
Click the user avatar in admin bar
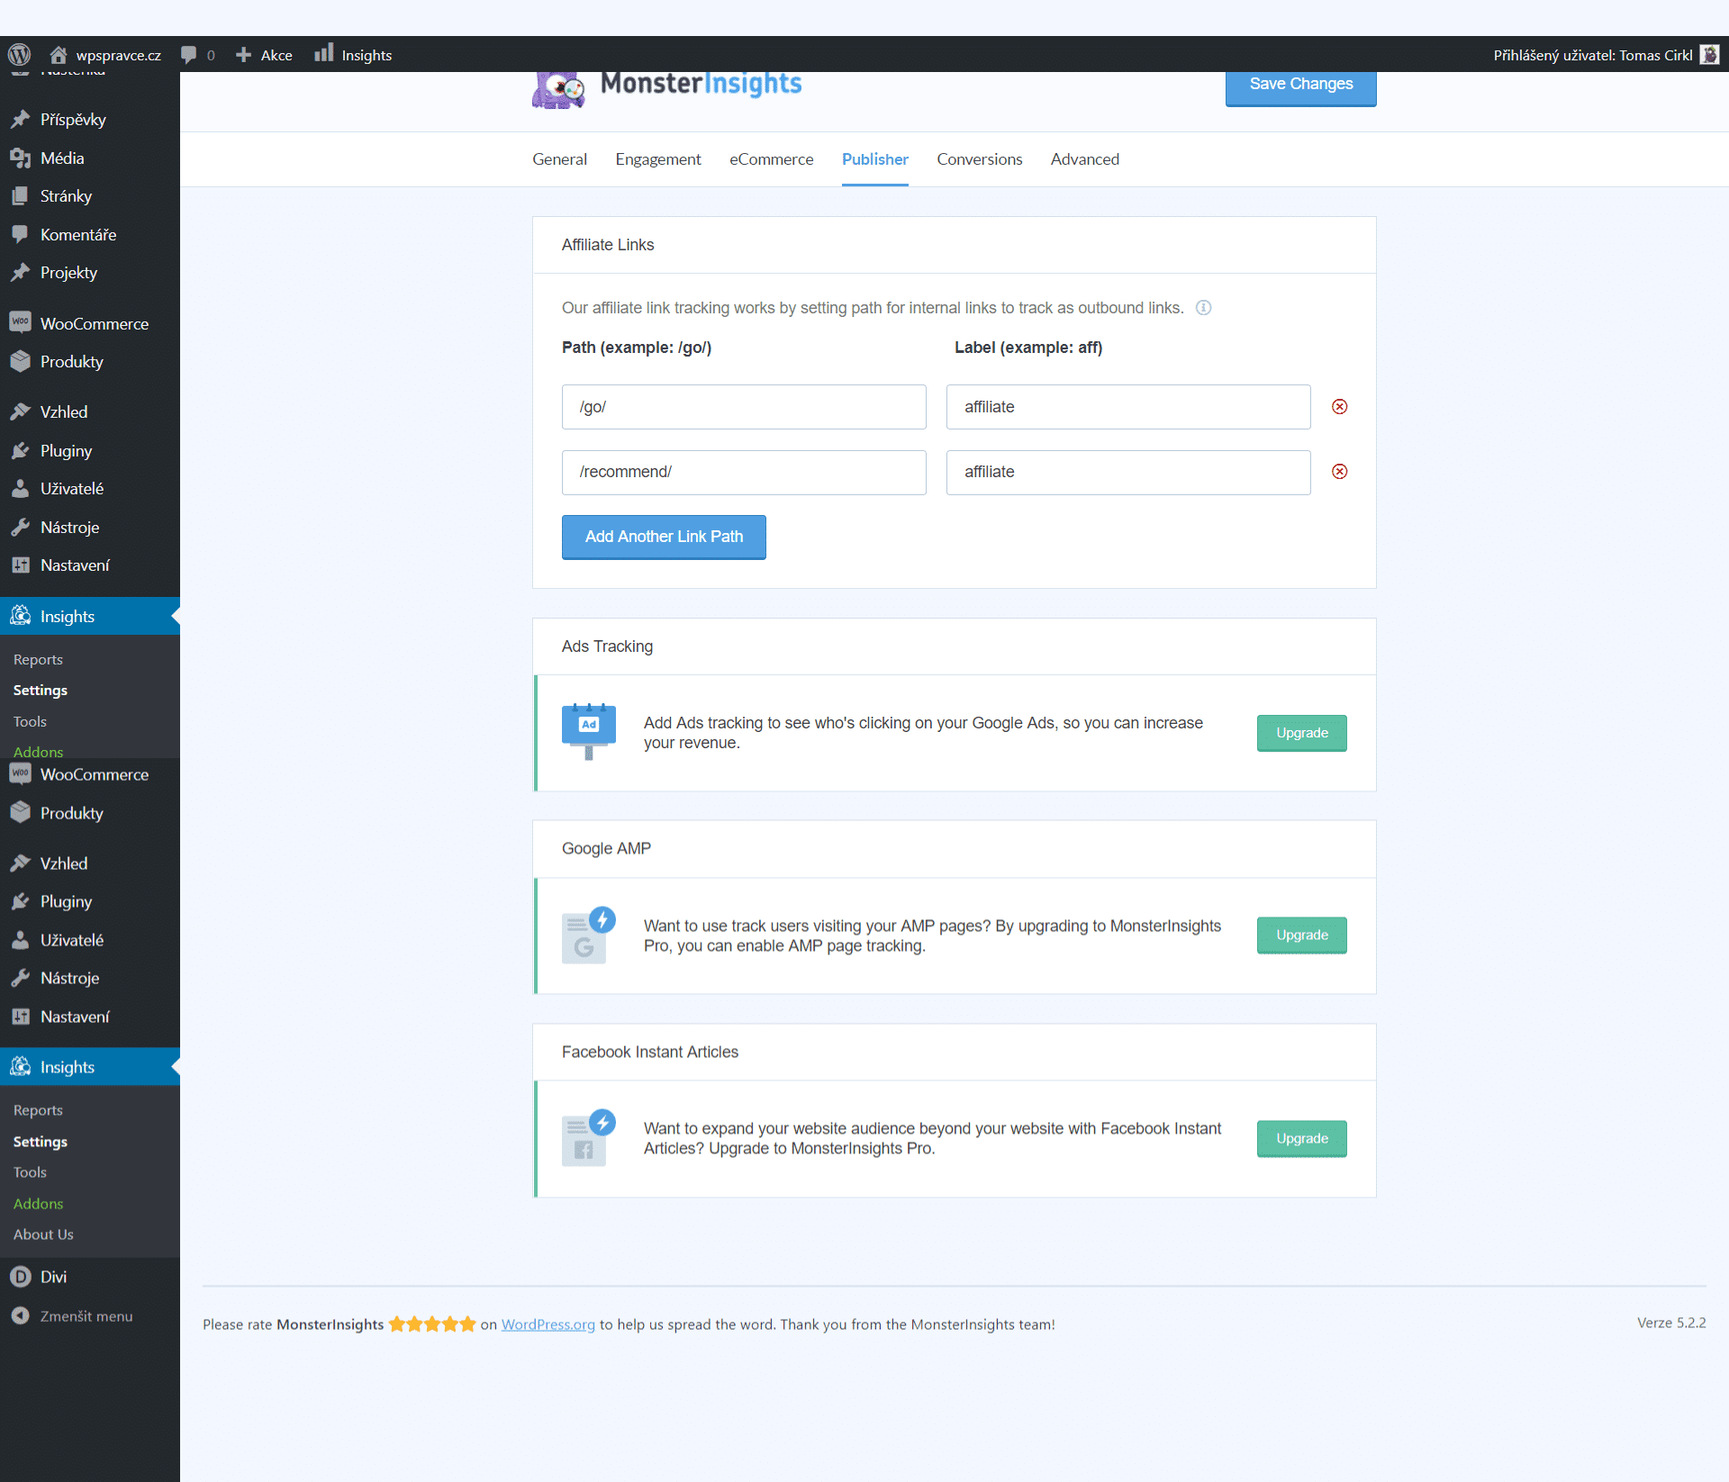click(1709, 55)
